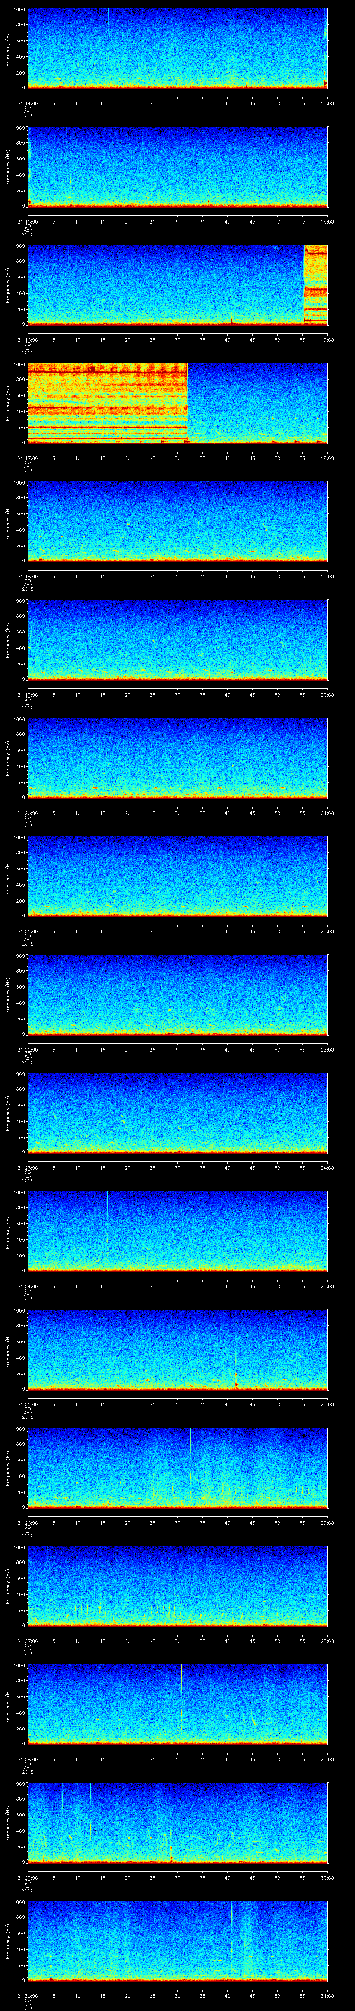Click the 27:00 end tick label
The image size is (355, 2011).
327,1522
